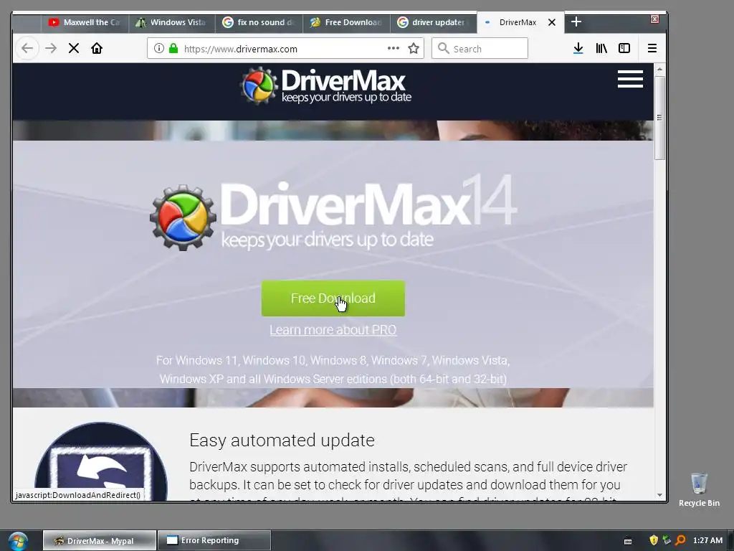Select the active DriverMax tab
Image resolution: width=734 pixels, height=551 pixels.
517,22
